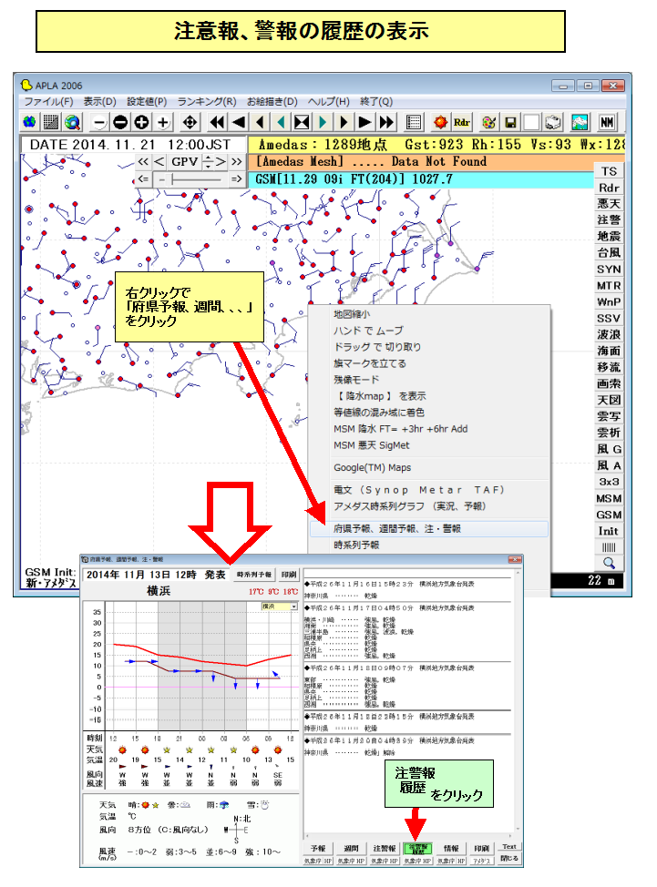Viewport: 657px width, 887px height.
Task: Click the SYN sidebar button
Action: tap(609, 270)
